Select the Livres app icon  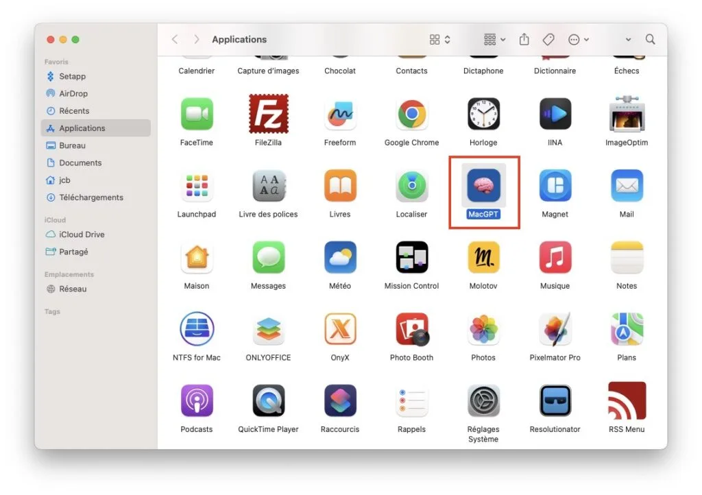pos(340,185)
